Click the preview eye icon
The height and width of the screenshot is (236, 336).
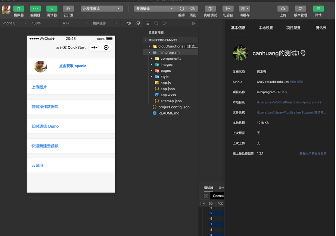pos(193,9)
